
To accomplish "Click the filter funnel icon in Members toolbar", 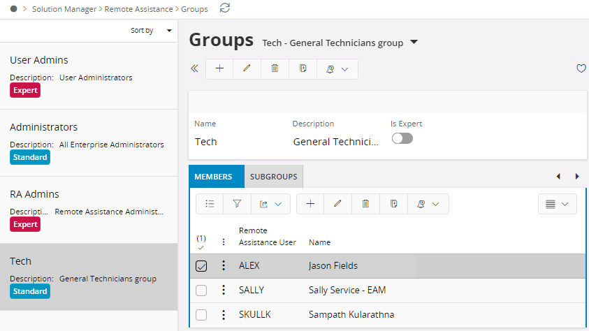I will [237, 204].
